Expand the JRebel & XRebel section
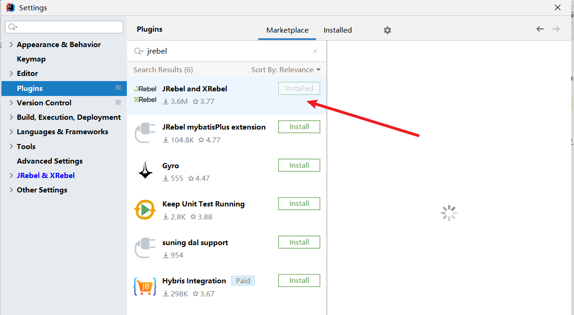The height and width of the screenshot is (315, 574). [x=11, y=176]
